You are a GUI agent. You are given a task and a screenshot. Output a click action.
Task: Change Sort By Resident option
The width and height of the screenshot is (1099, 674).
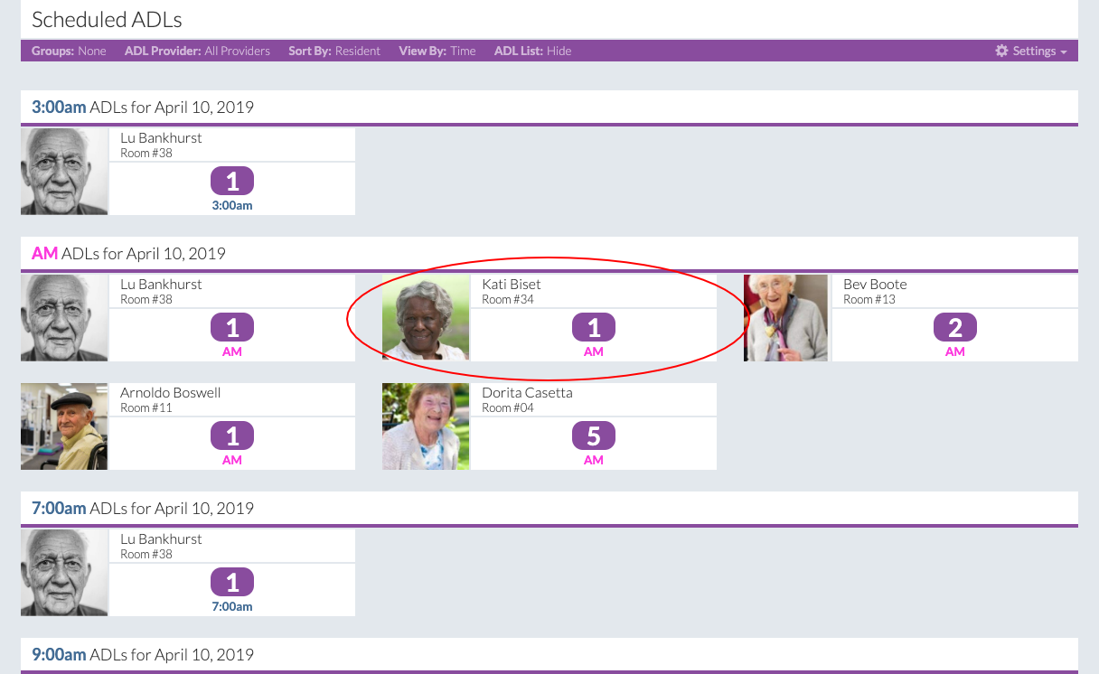point(334,51)
